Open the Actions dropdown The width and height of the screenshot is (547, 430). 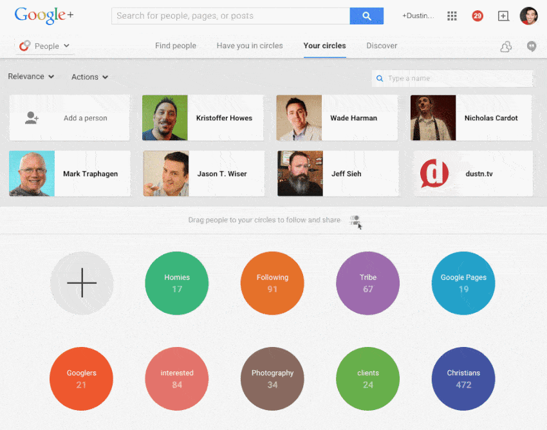click(89, 77)
